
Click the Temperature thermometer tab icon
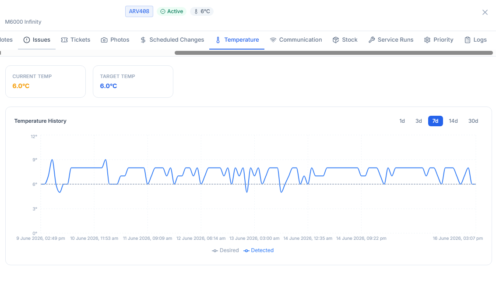pos(218,40)
